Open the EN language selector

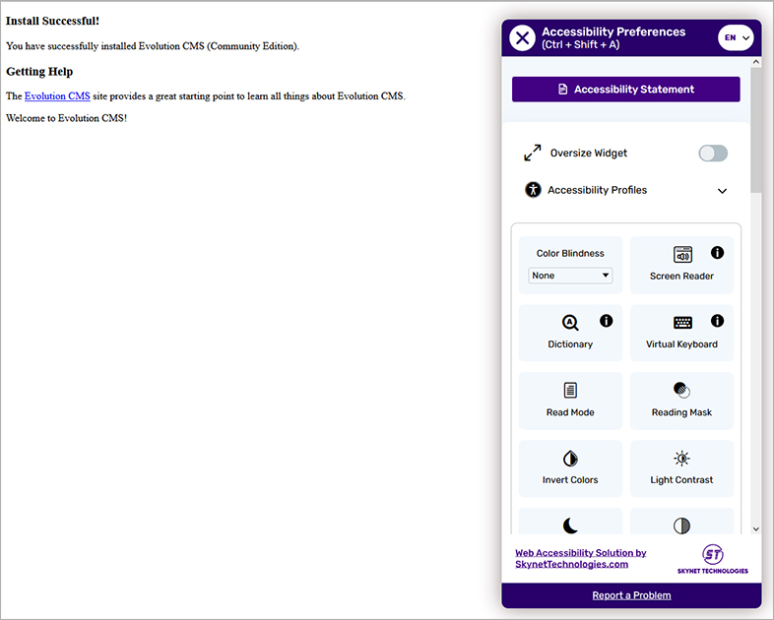point(737,38)
